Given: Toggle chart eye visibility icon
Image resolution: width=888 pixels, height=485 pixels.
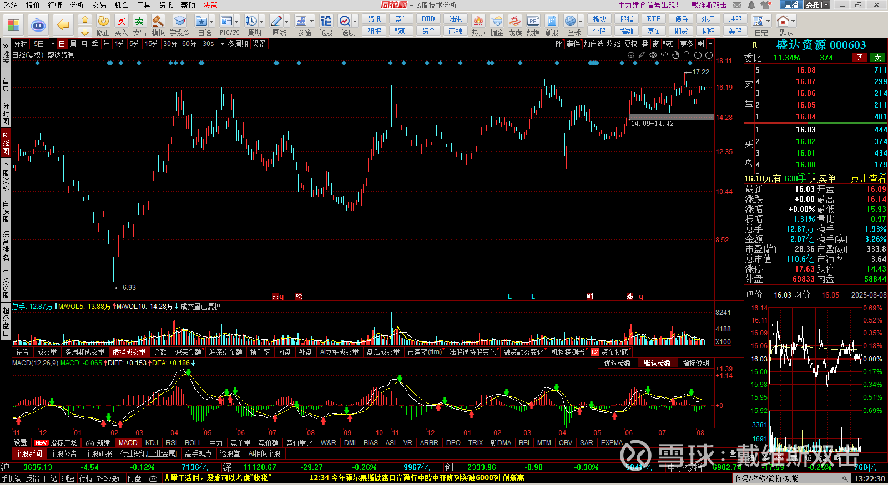Looking at the screenshot, I should pos(653,55).
